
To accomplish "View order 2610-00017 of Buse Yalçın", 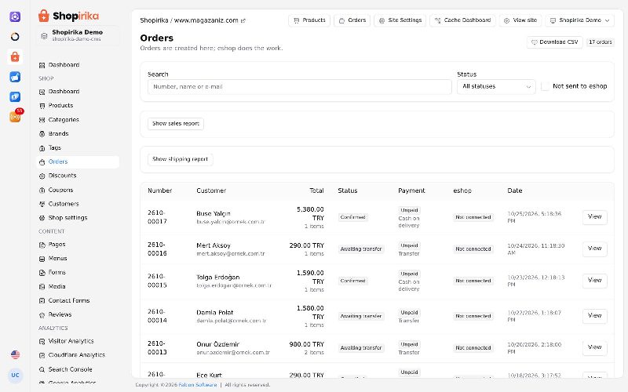I will click(x=595, y=217).
